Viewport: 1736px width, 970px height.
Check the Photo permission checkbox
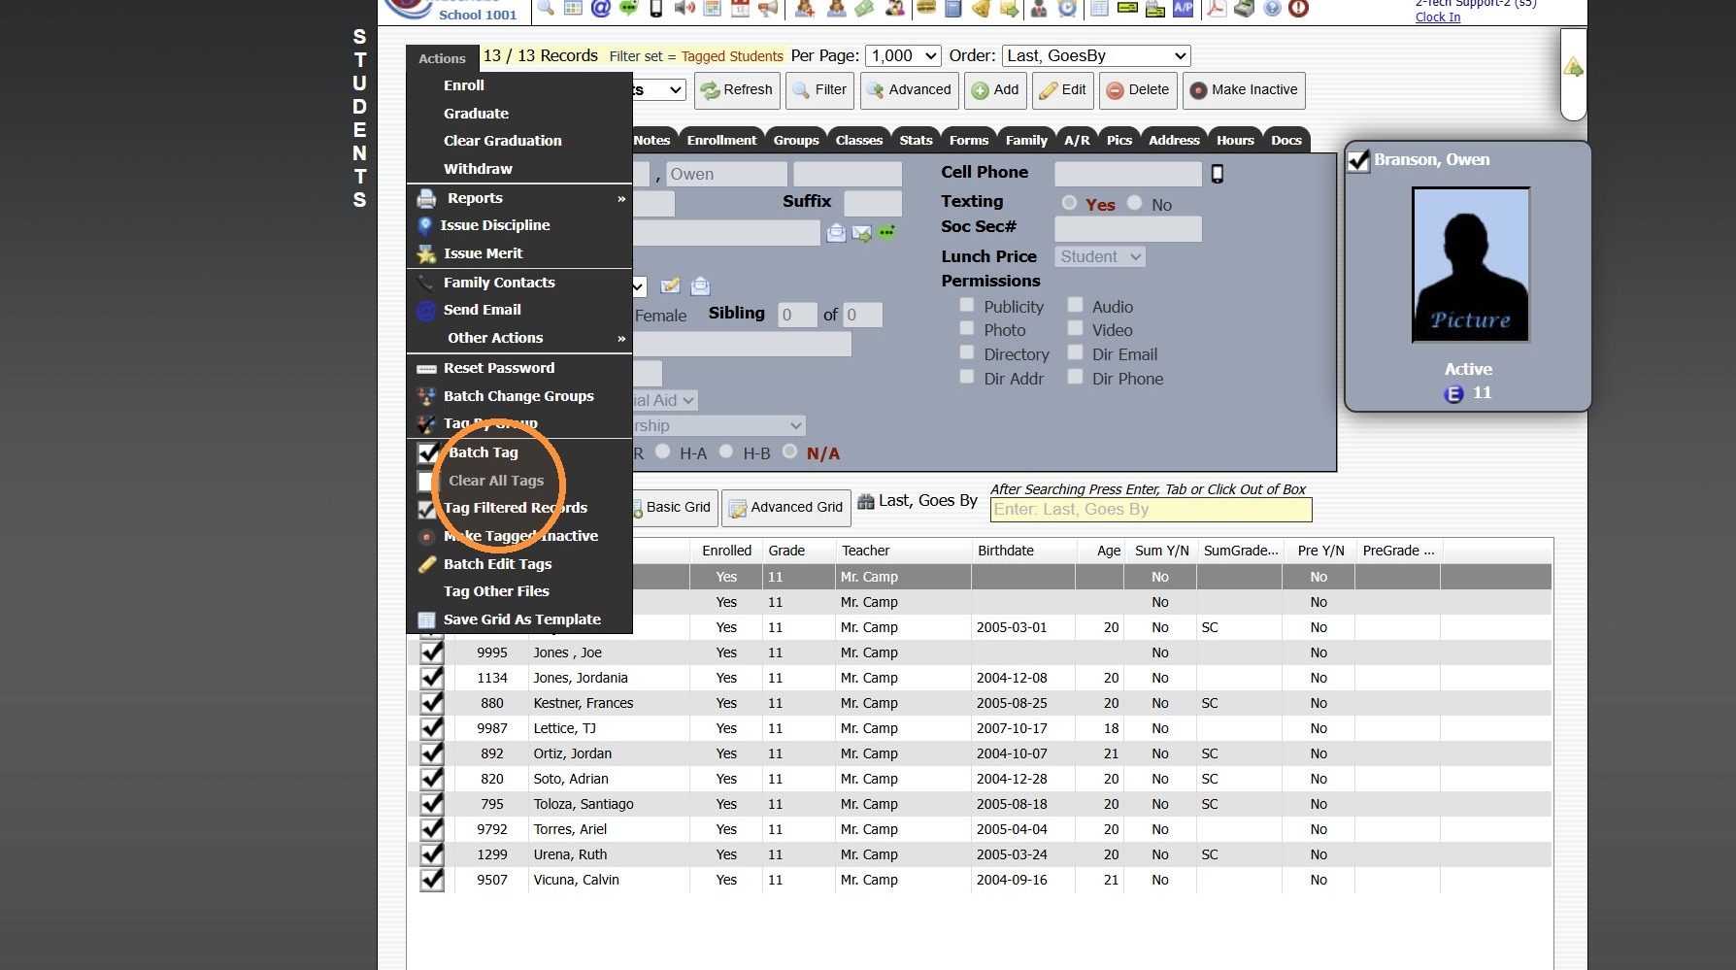point(967,328)
